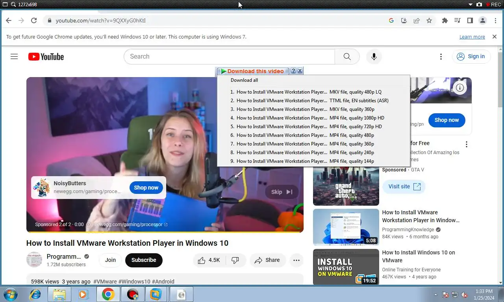Open YouTube hamburger guide menu

click(14, 57)
